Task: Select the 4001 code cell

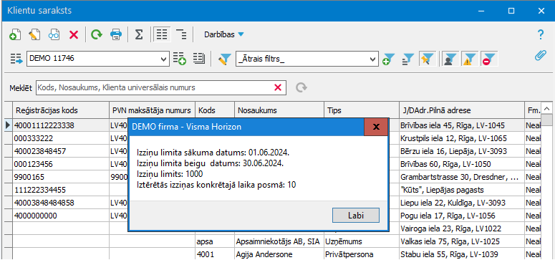Action: coord(215,254)
